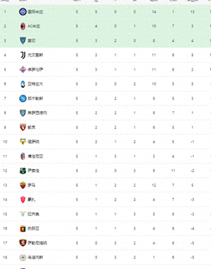Click the Inter Milan (国际米兰) crest
The image size is (211, 269).
23,12
